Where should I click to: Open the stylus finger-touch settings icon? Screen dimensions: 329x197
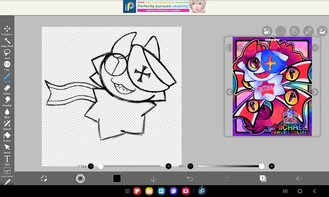pyautogui.click(x=295, y=31)
